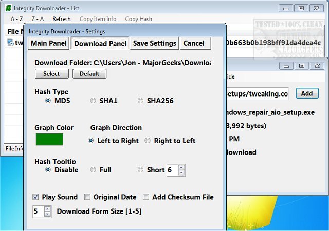The image size is (329, 231).
Task: Click the Save Settings button
Action: click(155, 43)
